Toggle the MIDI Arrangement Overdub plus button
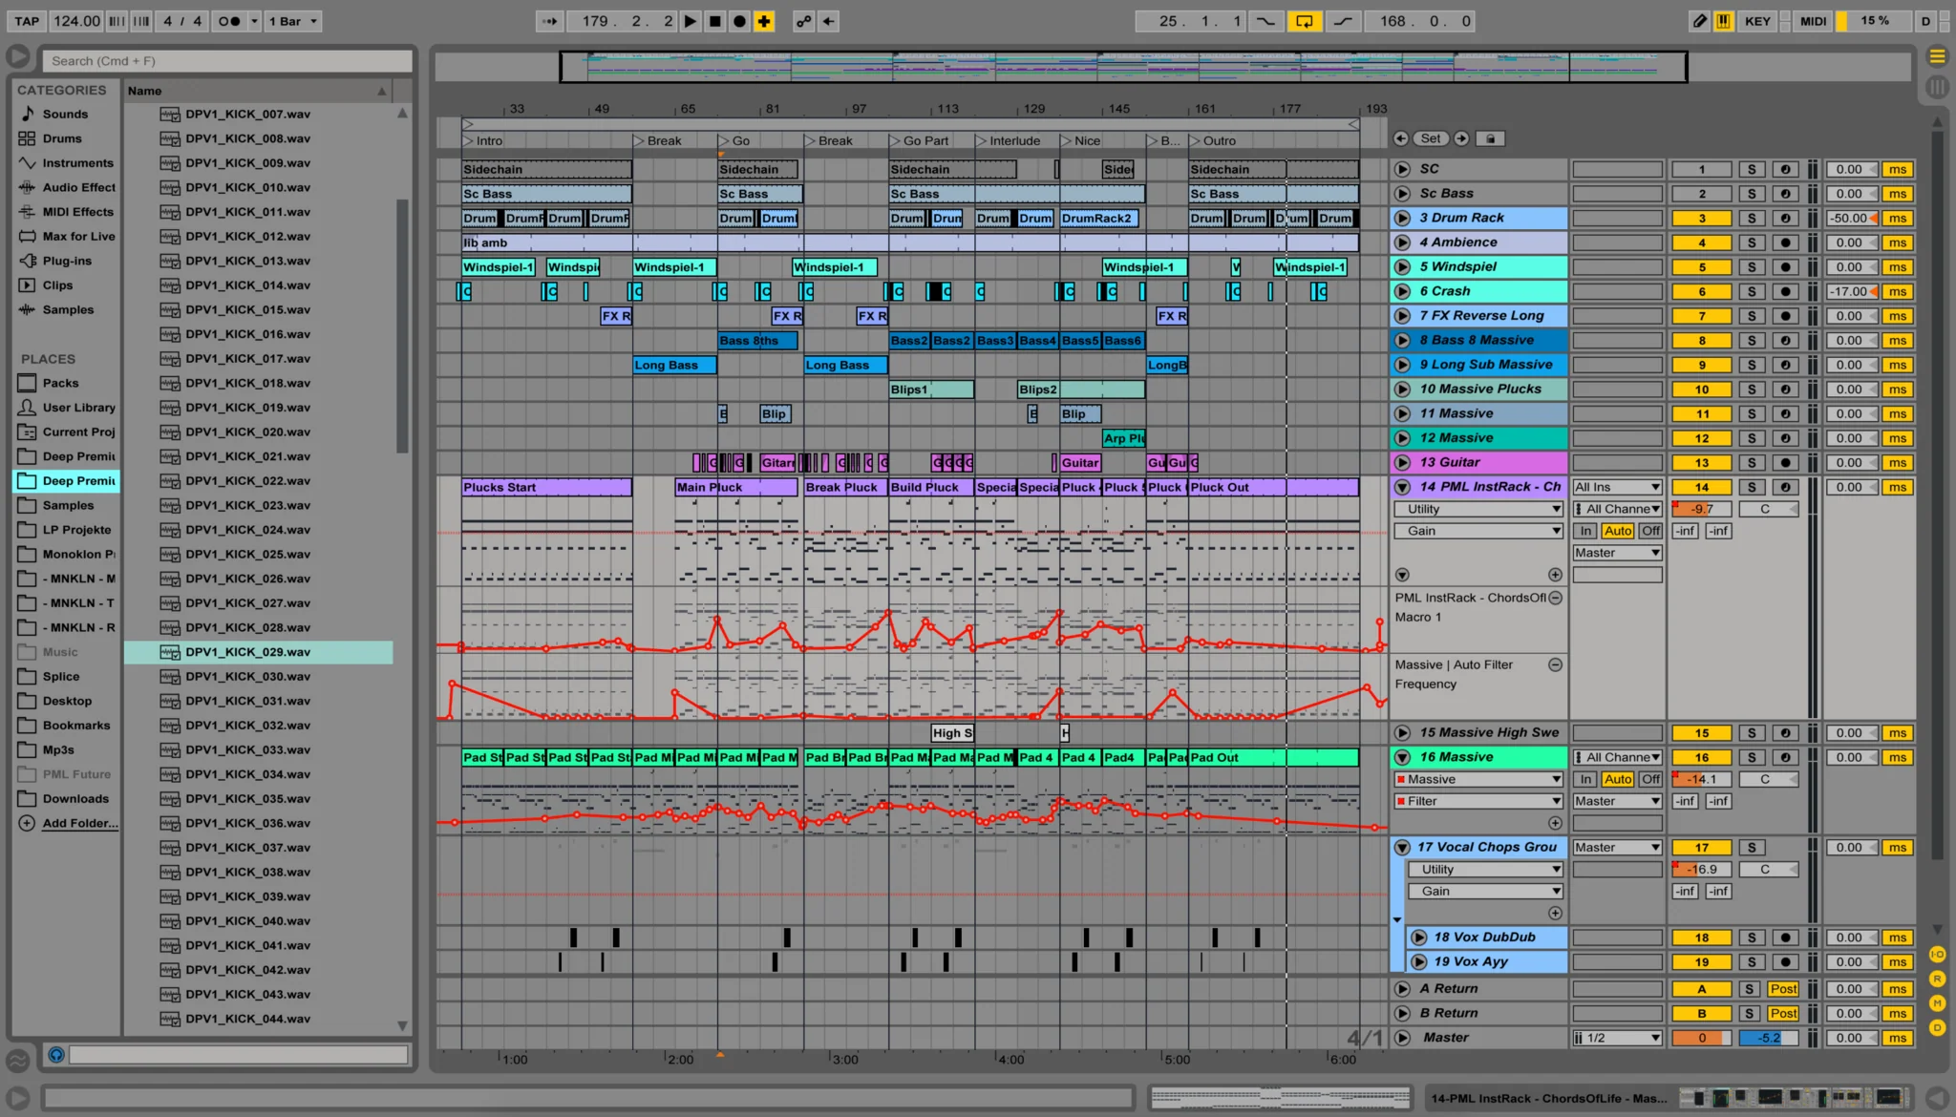 [x=764, y=21]
